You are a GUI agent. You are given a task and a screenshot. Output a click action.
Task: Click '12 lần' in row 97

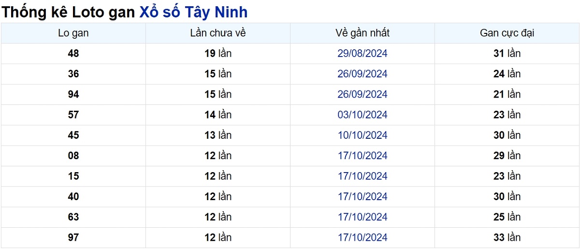(x=218, y=237)
